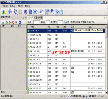
Task: Open dropdown arrow beside users group icon
Action: (x=6, y=12)
